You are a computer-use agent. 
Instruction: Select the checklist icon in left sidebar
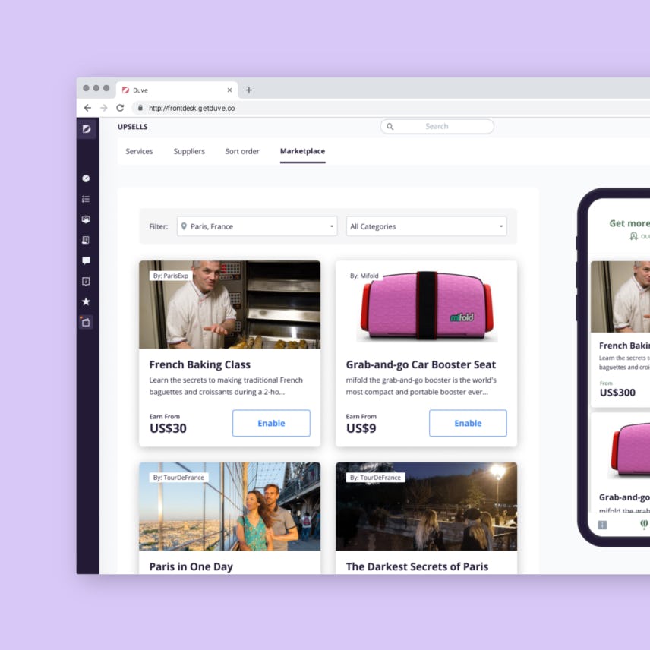pos(87,199)
